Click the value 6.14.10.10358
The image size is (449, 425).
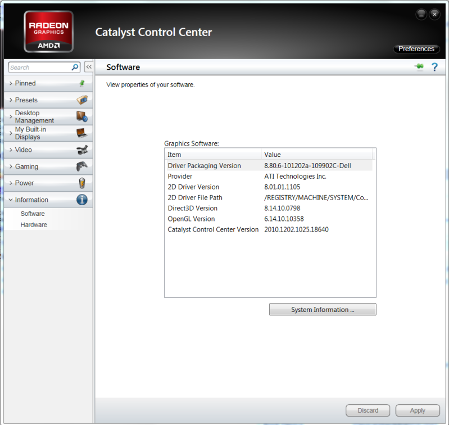tap(284, 219)
